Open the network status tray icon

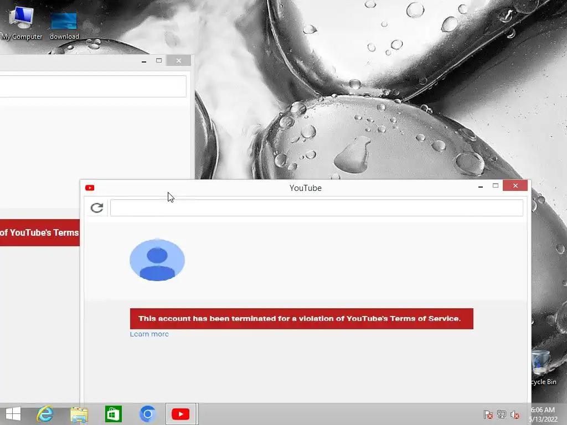click(502, 414)
